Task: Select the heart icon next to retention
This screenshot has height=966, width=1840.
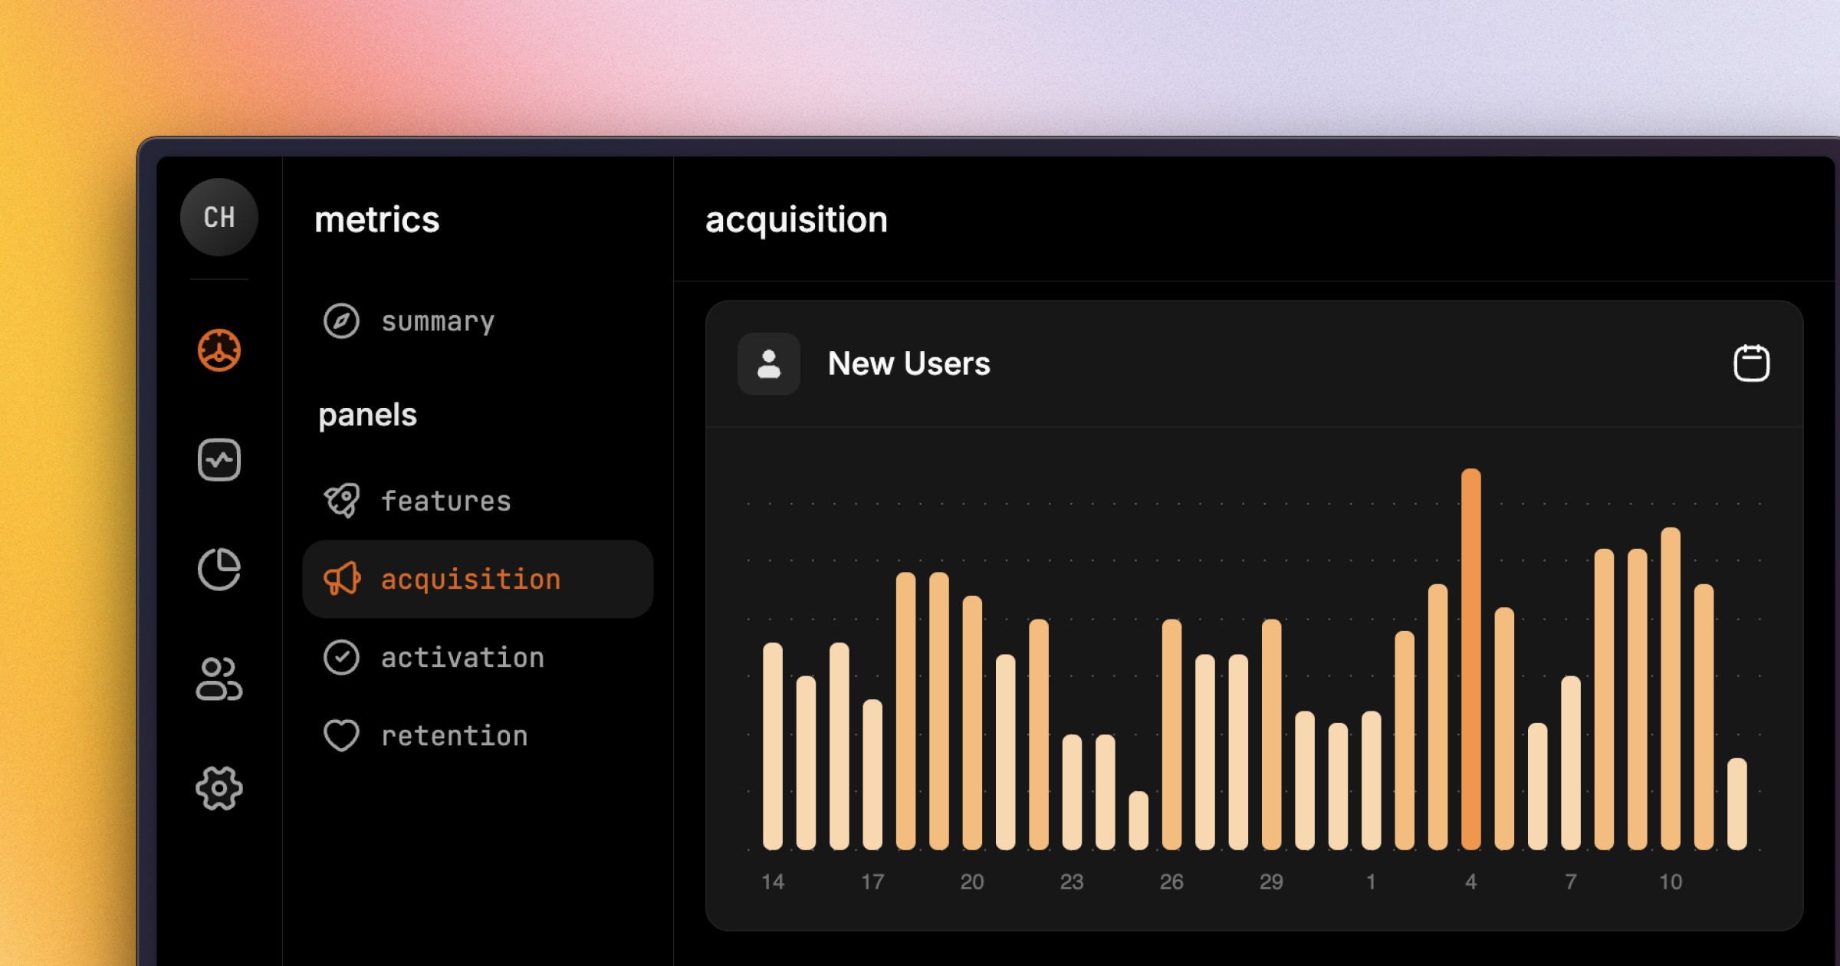Action: click(343, 736)
